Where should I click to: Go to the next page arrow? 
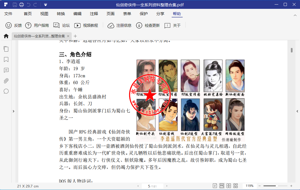click(x=167, y=186)
